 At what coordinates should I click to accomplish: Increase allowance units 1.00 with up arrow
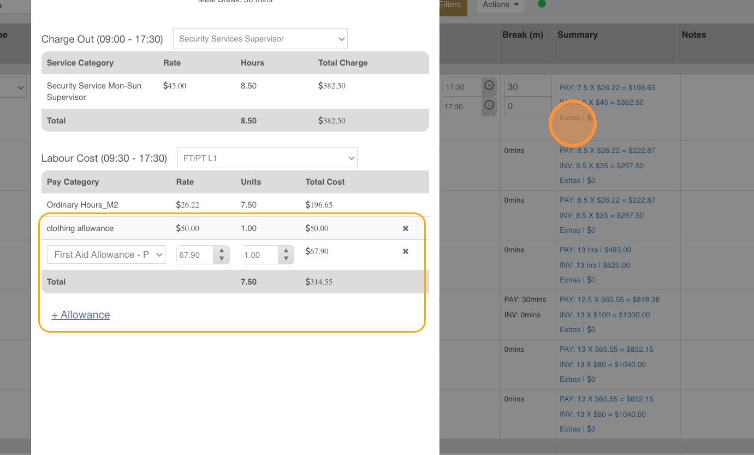(x=286, y=251)
